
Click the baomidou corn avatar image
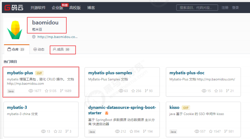pyautogui.click(x=15, y=30)
